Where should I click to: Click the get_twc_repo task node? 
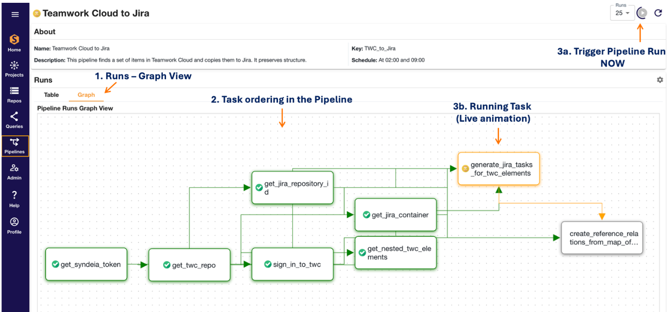tap(189, 264)
